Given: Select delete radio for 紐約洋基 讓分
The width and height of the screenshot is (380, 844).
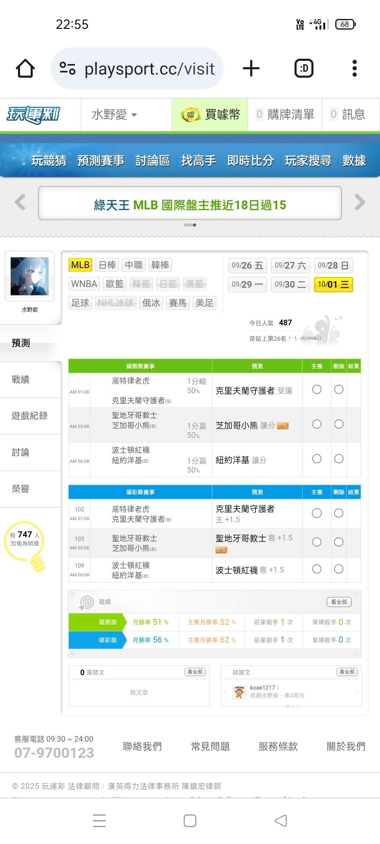Looking at the screenshot, I should click(x=339, y=459).
